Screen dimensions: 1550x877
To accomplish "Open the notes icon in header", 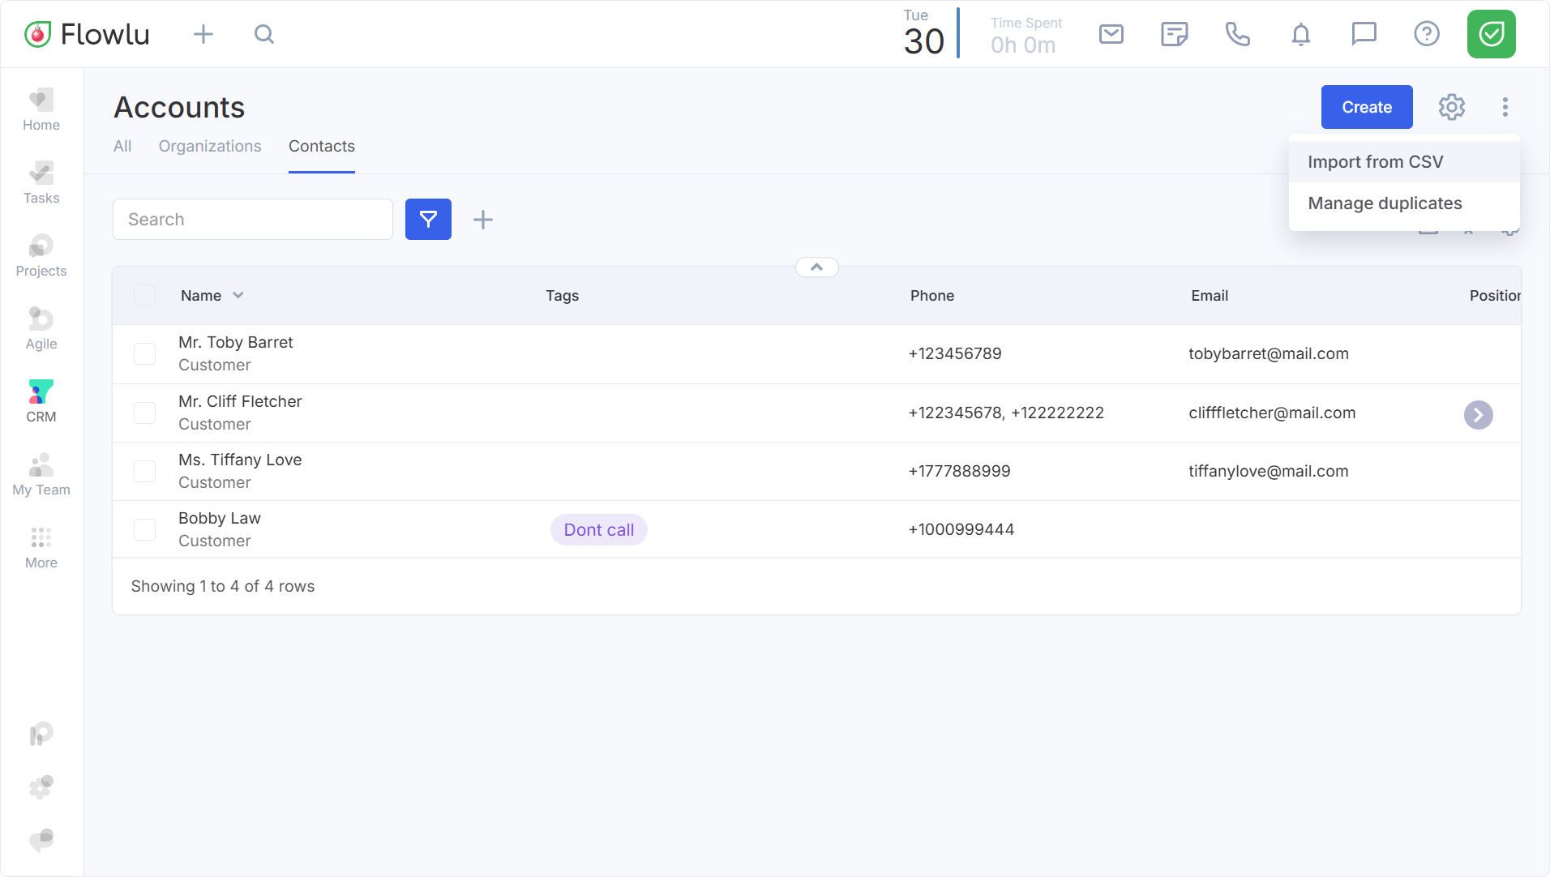I will point(1174,34).
